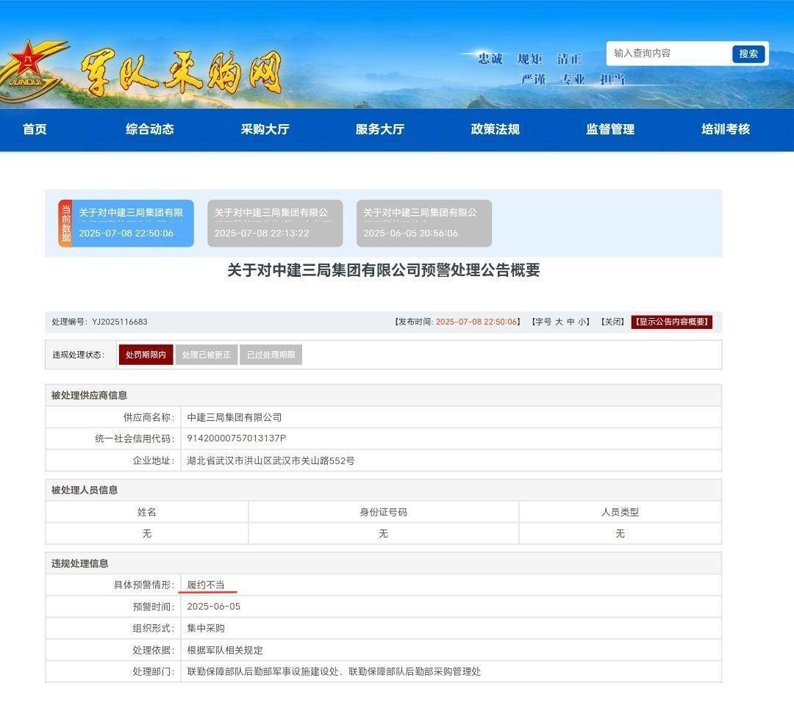Screen dimensions: 794x719
Task: Focus the 输入查询内容 search field
Action: (669, 54)
